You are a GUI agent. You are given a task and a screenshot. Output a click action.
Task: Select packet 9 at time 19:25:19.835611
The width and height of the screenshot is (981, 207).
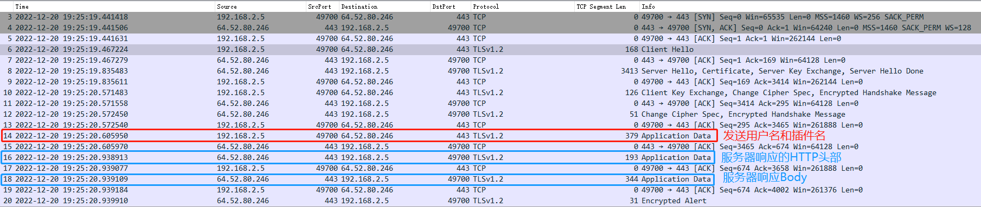pos(490,82)
